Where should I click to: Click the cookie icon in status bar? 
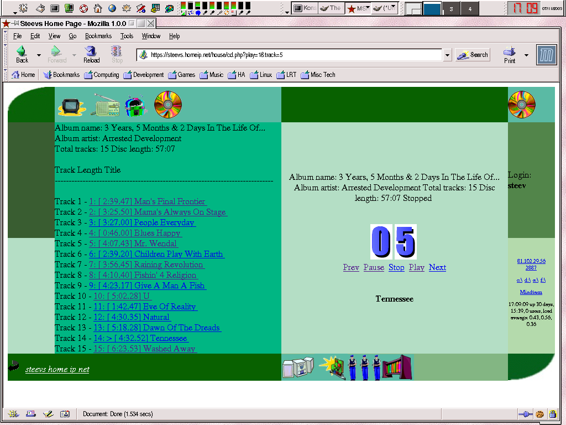[539, 414]
